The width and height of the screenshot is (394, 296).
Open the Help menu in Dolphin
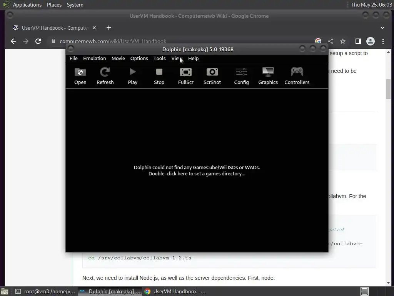[193, 59]
